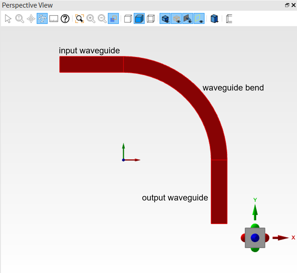Zoom extent with orange bracket magnifier
Viewport: 297px width, 273px height.
(x=79, y=19)
